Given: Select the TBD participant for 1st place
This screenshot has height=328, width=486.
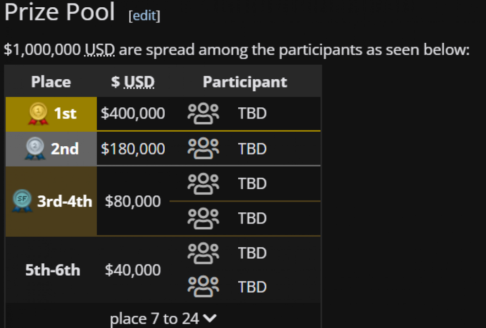Looking at the screenshot, I should 252,114.
